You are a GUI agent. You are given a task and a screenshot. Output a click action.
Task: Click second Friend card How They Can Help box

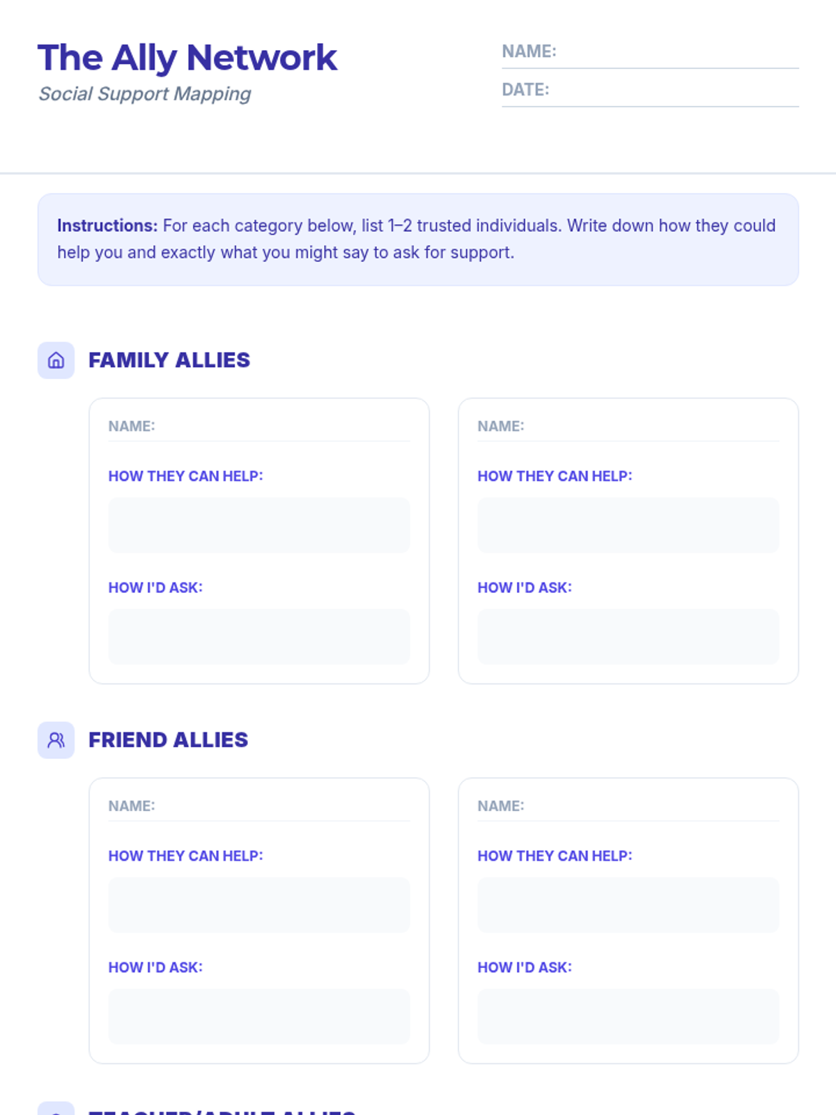tap(628, 905)
